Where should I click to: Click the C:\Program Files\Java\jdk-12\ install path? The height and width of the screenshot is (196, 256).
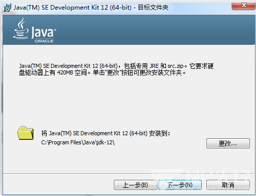(x=78, y=142)
